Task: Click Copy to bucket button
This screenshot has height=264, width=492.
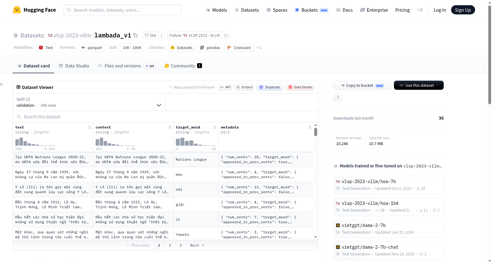Action: tap(362, 85)
